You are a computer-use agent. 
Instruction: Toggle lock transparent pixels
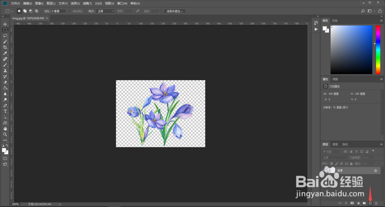(x=331, y=164)
